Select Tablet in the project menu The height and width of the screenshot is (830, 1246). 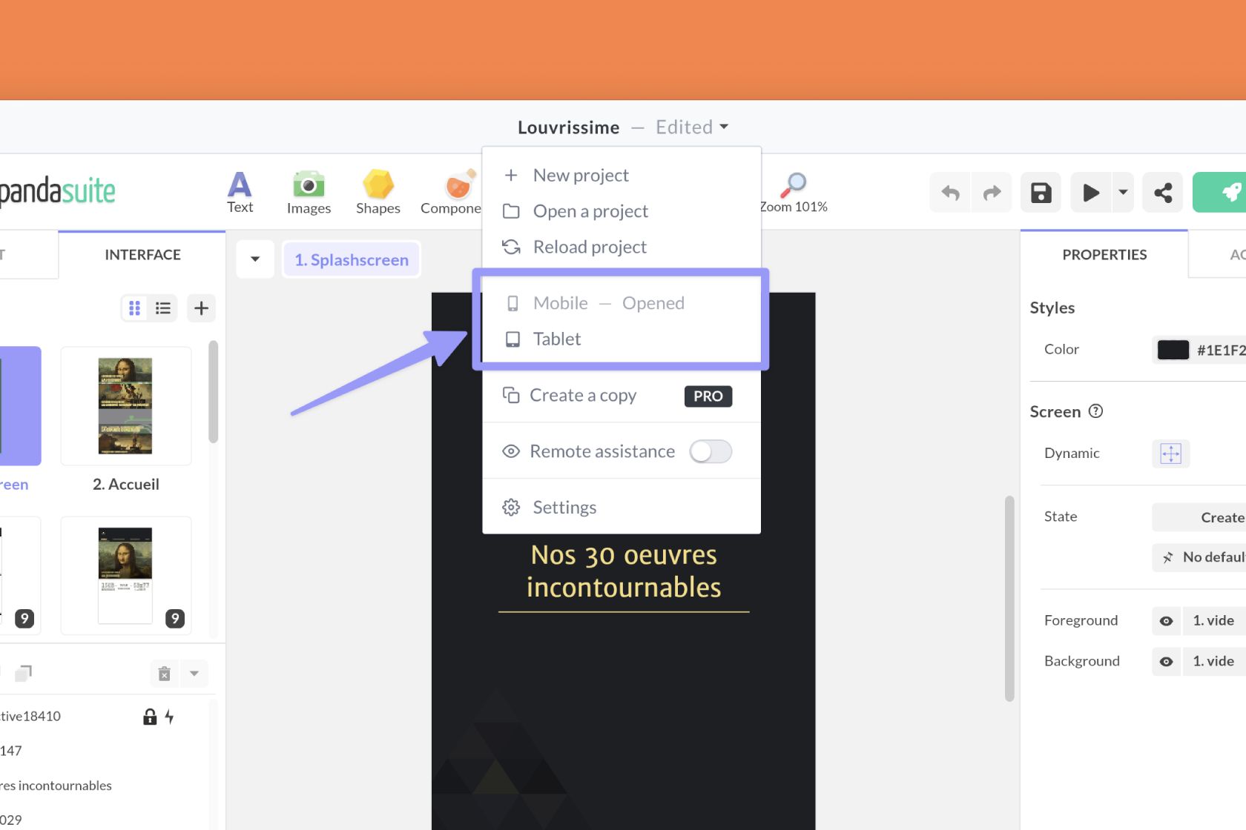pyautogui.click(x=556, y=339)
